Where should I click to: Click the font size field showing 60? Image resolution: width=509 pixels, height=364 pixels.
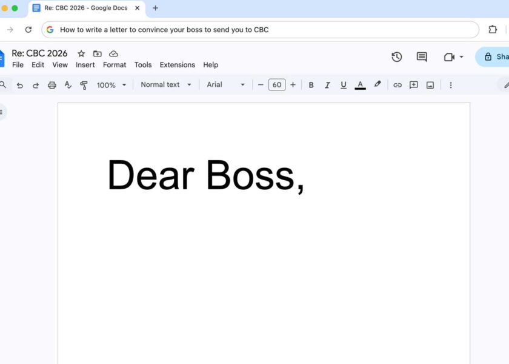(277, 85)
